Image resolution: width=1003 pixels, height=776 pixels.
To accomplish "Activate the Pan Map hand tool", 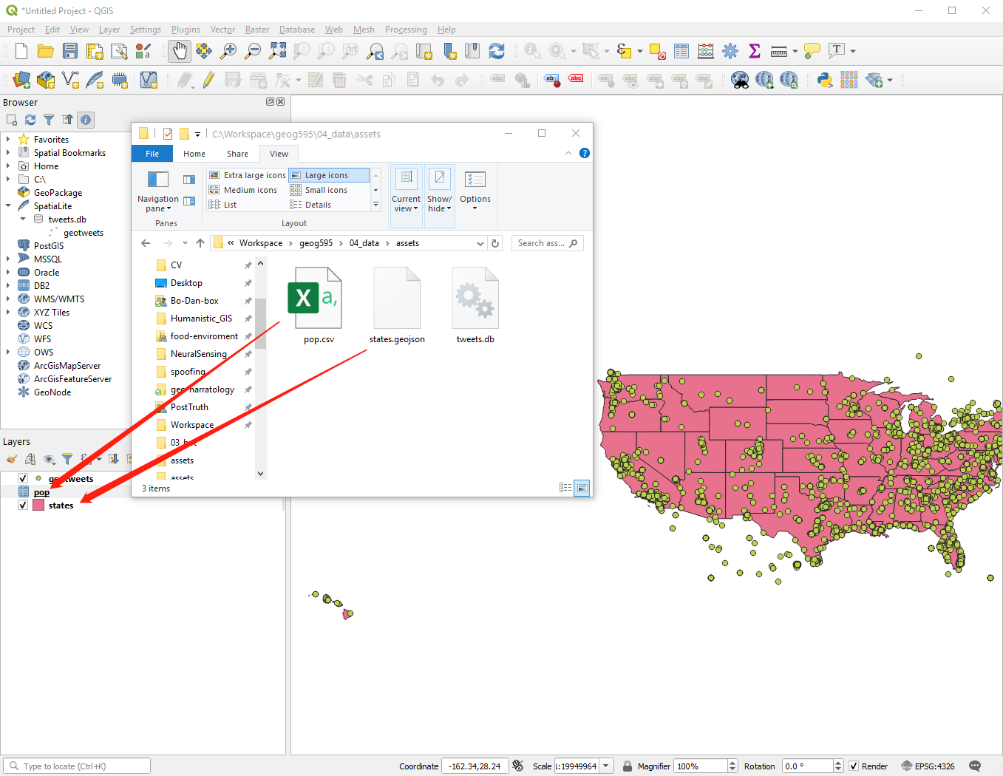I will [179, 50].
